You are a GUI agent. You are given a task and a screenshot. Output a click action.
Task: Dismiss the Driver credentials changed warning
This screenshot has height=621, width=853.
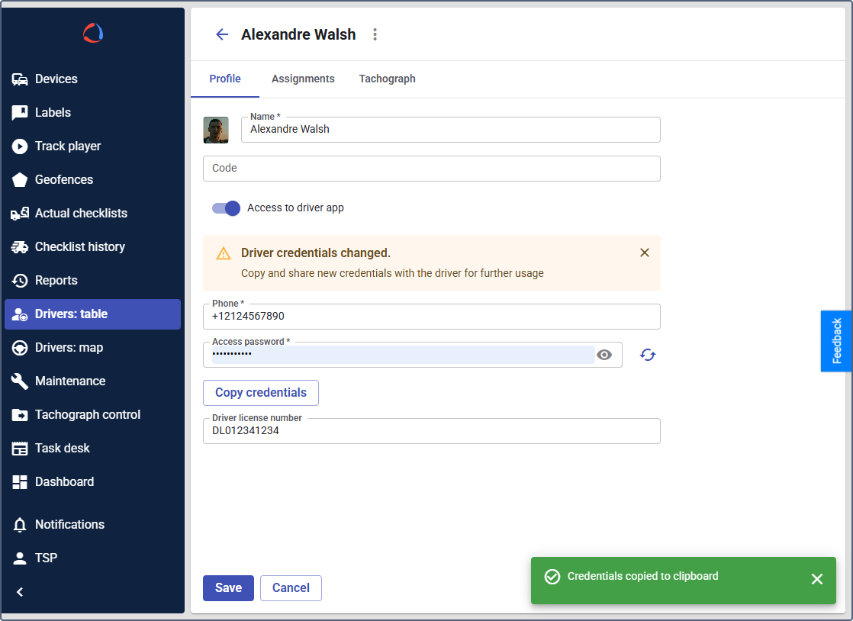[645, 253]
